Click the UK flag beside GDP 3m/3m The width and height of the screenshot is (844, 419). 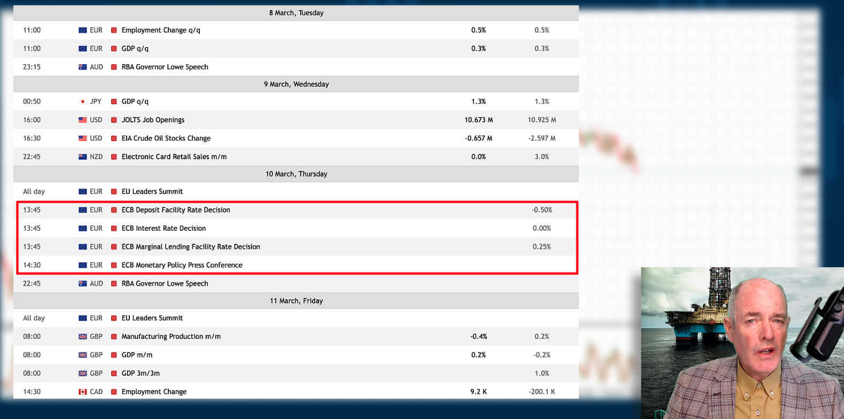83,374
